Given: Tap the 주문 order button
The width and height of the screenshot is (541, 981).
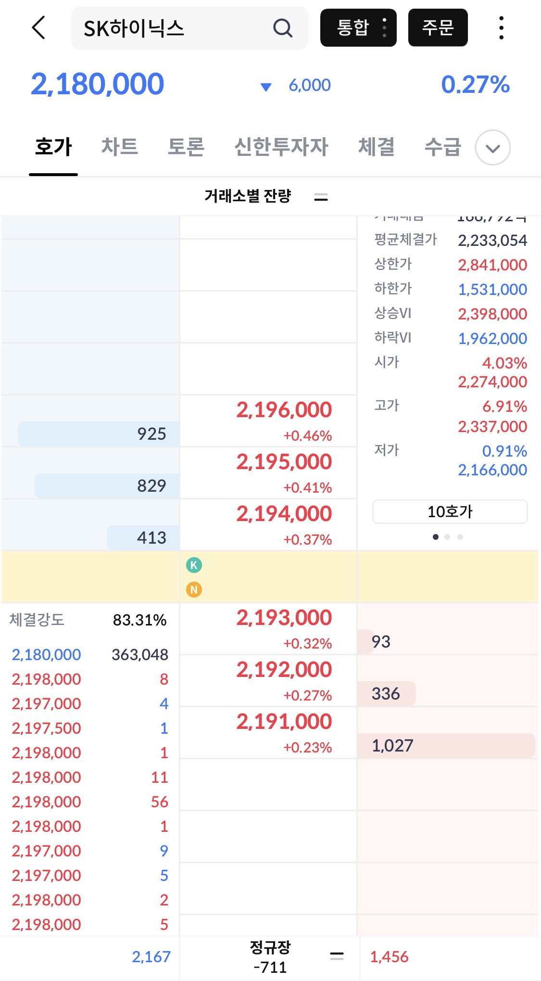Looking at the screenshot, I should click(x=438, y=27).
